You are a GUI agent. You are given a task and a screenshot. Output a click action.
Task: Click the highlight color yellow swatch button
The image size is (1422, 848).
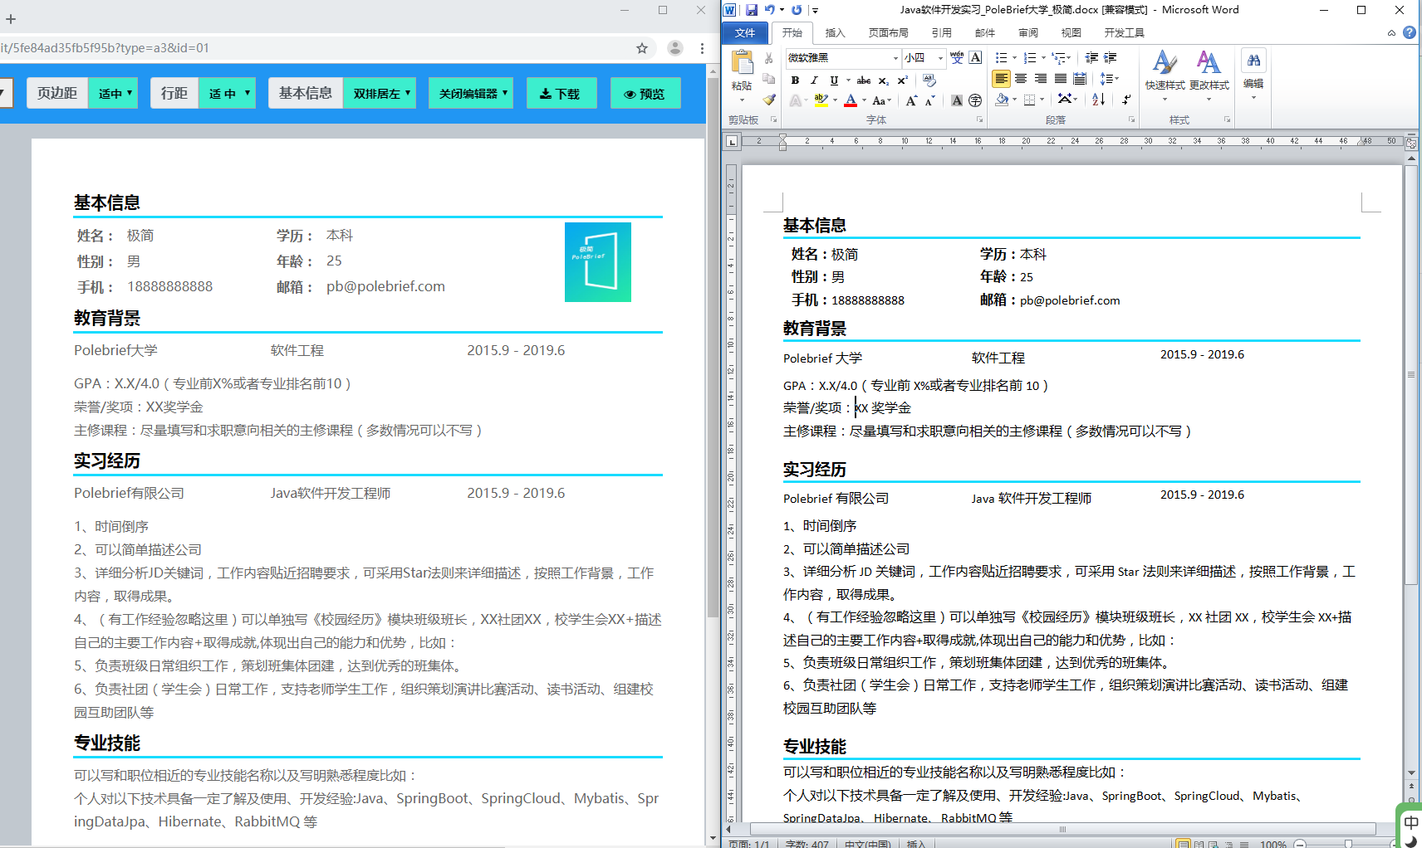821,100
